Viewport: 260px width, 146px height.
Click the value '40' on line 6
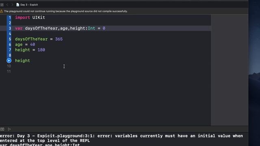point(32,44)
